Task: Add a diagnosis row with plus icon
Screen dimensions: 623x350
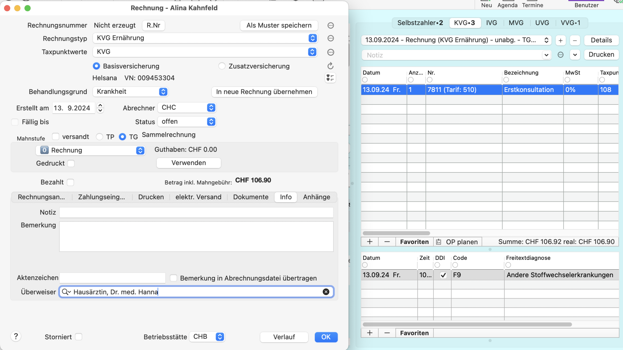Action: [x=370, y=333]
